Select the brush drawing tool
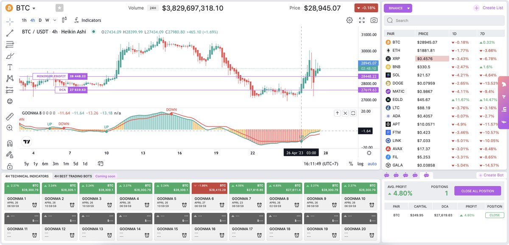Viewport: 509px width, 245px height. click(10, 56)
